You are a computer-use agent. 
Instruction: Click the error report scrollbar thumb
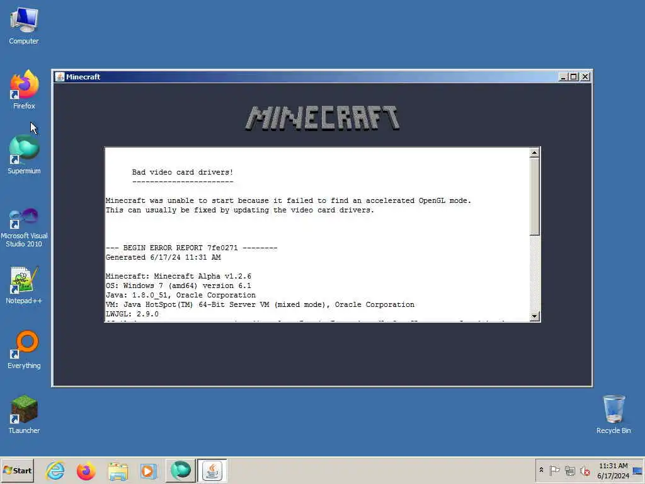pyautogui.click(x=534, y=197)
